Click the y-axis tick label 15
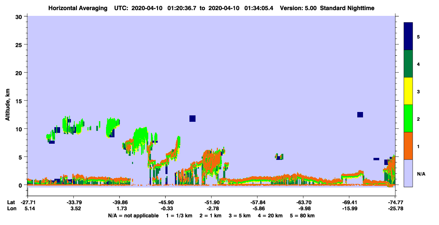The height and width of the screenshot is (225, 439). click(x=20, y=101)
